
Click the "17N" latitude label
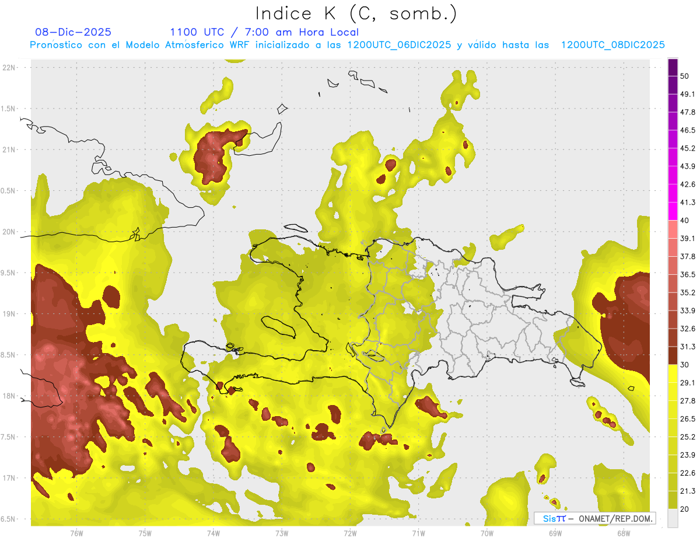[x=9, y=478]
